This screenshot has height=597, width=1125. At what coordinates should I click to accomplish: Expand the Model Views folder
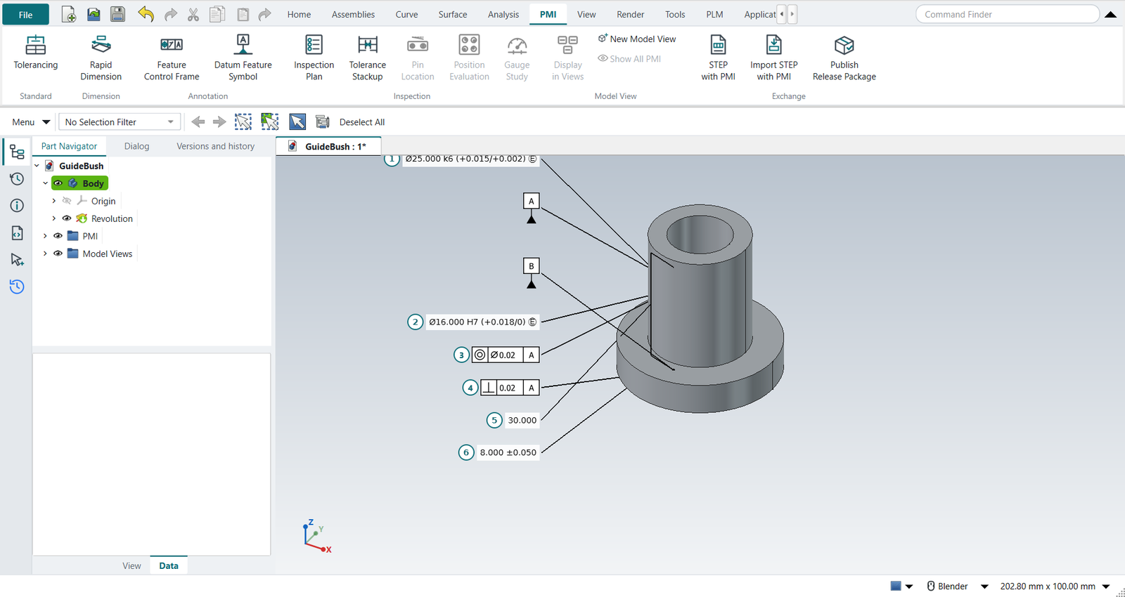[x=45, y=254]
